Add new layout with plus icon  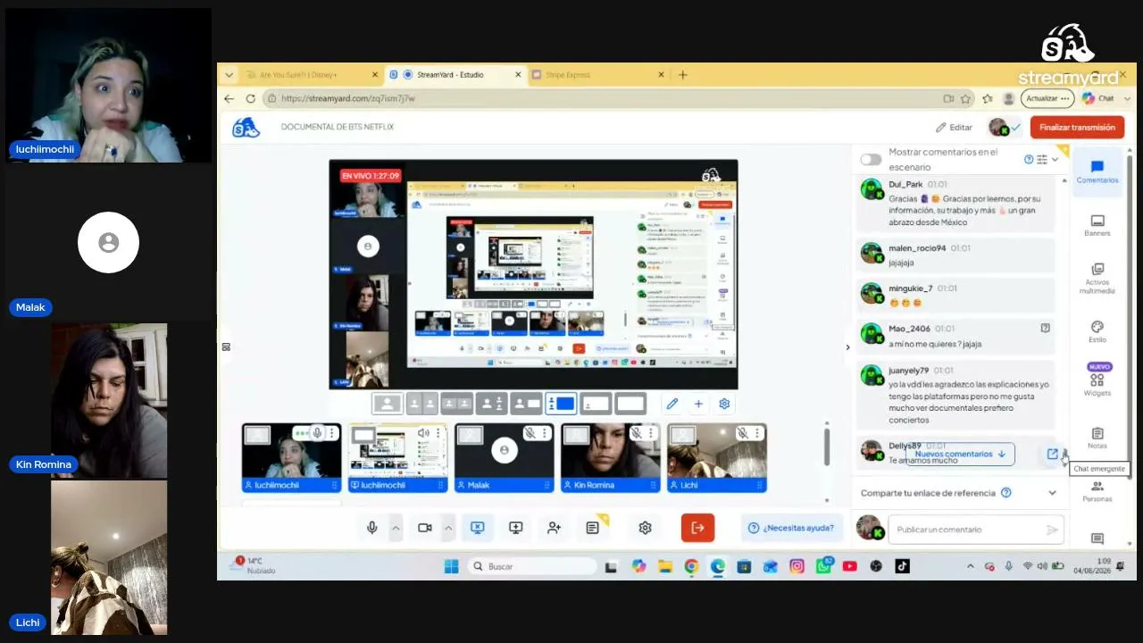tap(698, 404)
